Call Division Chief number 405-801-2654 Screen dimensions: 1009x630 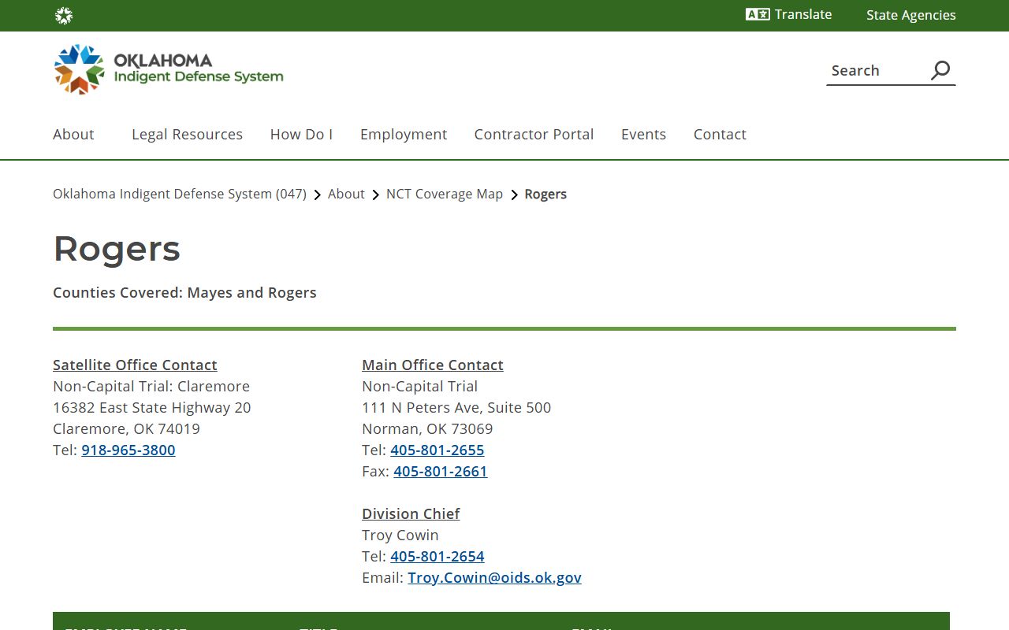437,557
